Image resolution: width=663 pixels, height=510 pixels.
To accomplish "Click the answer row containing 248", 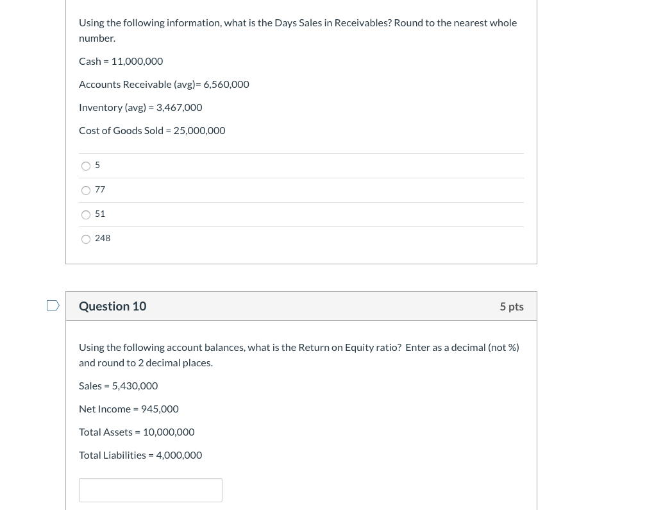I will [256, 239].
